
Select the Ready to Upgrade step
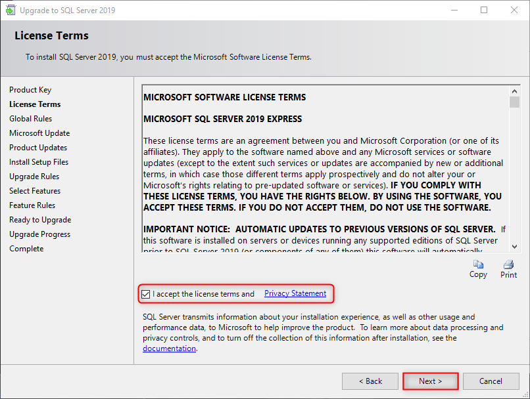tap(40, 220)
